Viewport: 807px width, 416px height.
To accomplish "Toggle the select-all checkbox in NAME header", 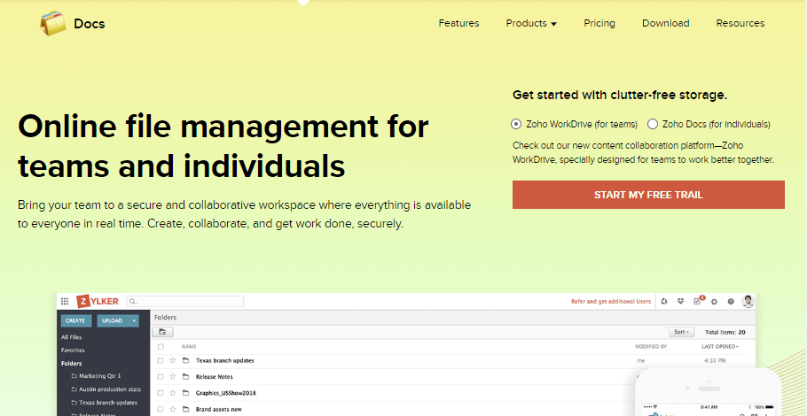I will (x=161, y=347).
